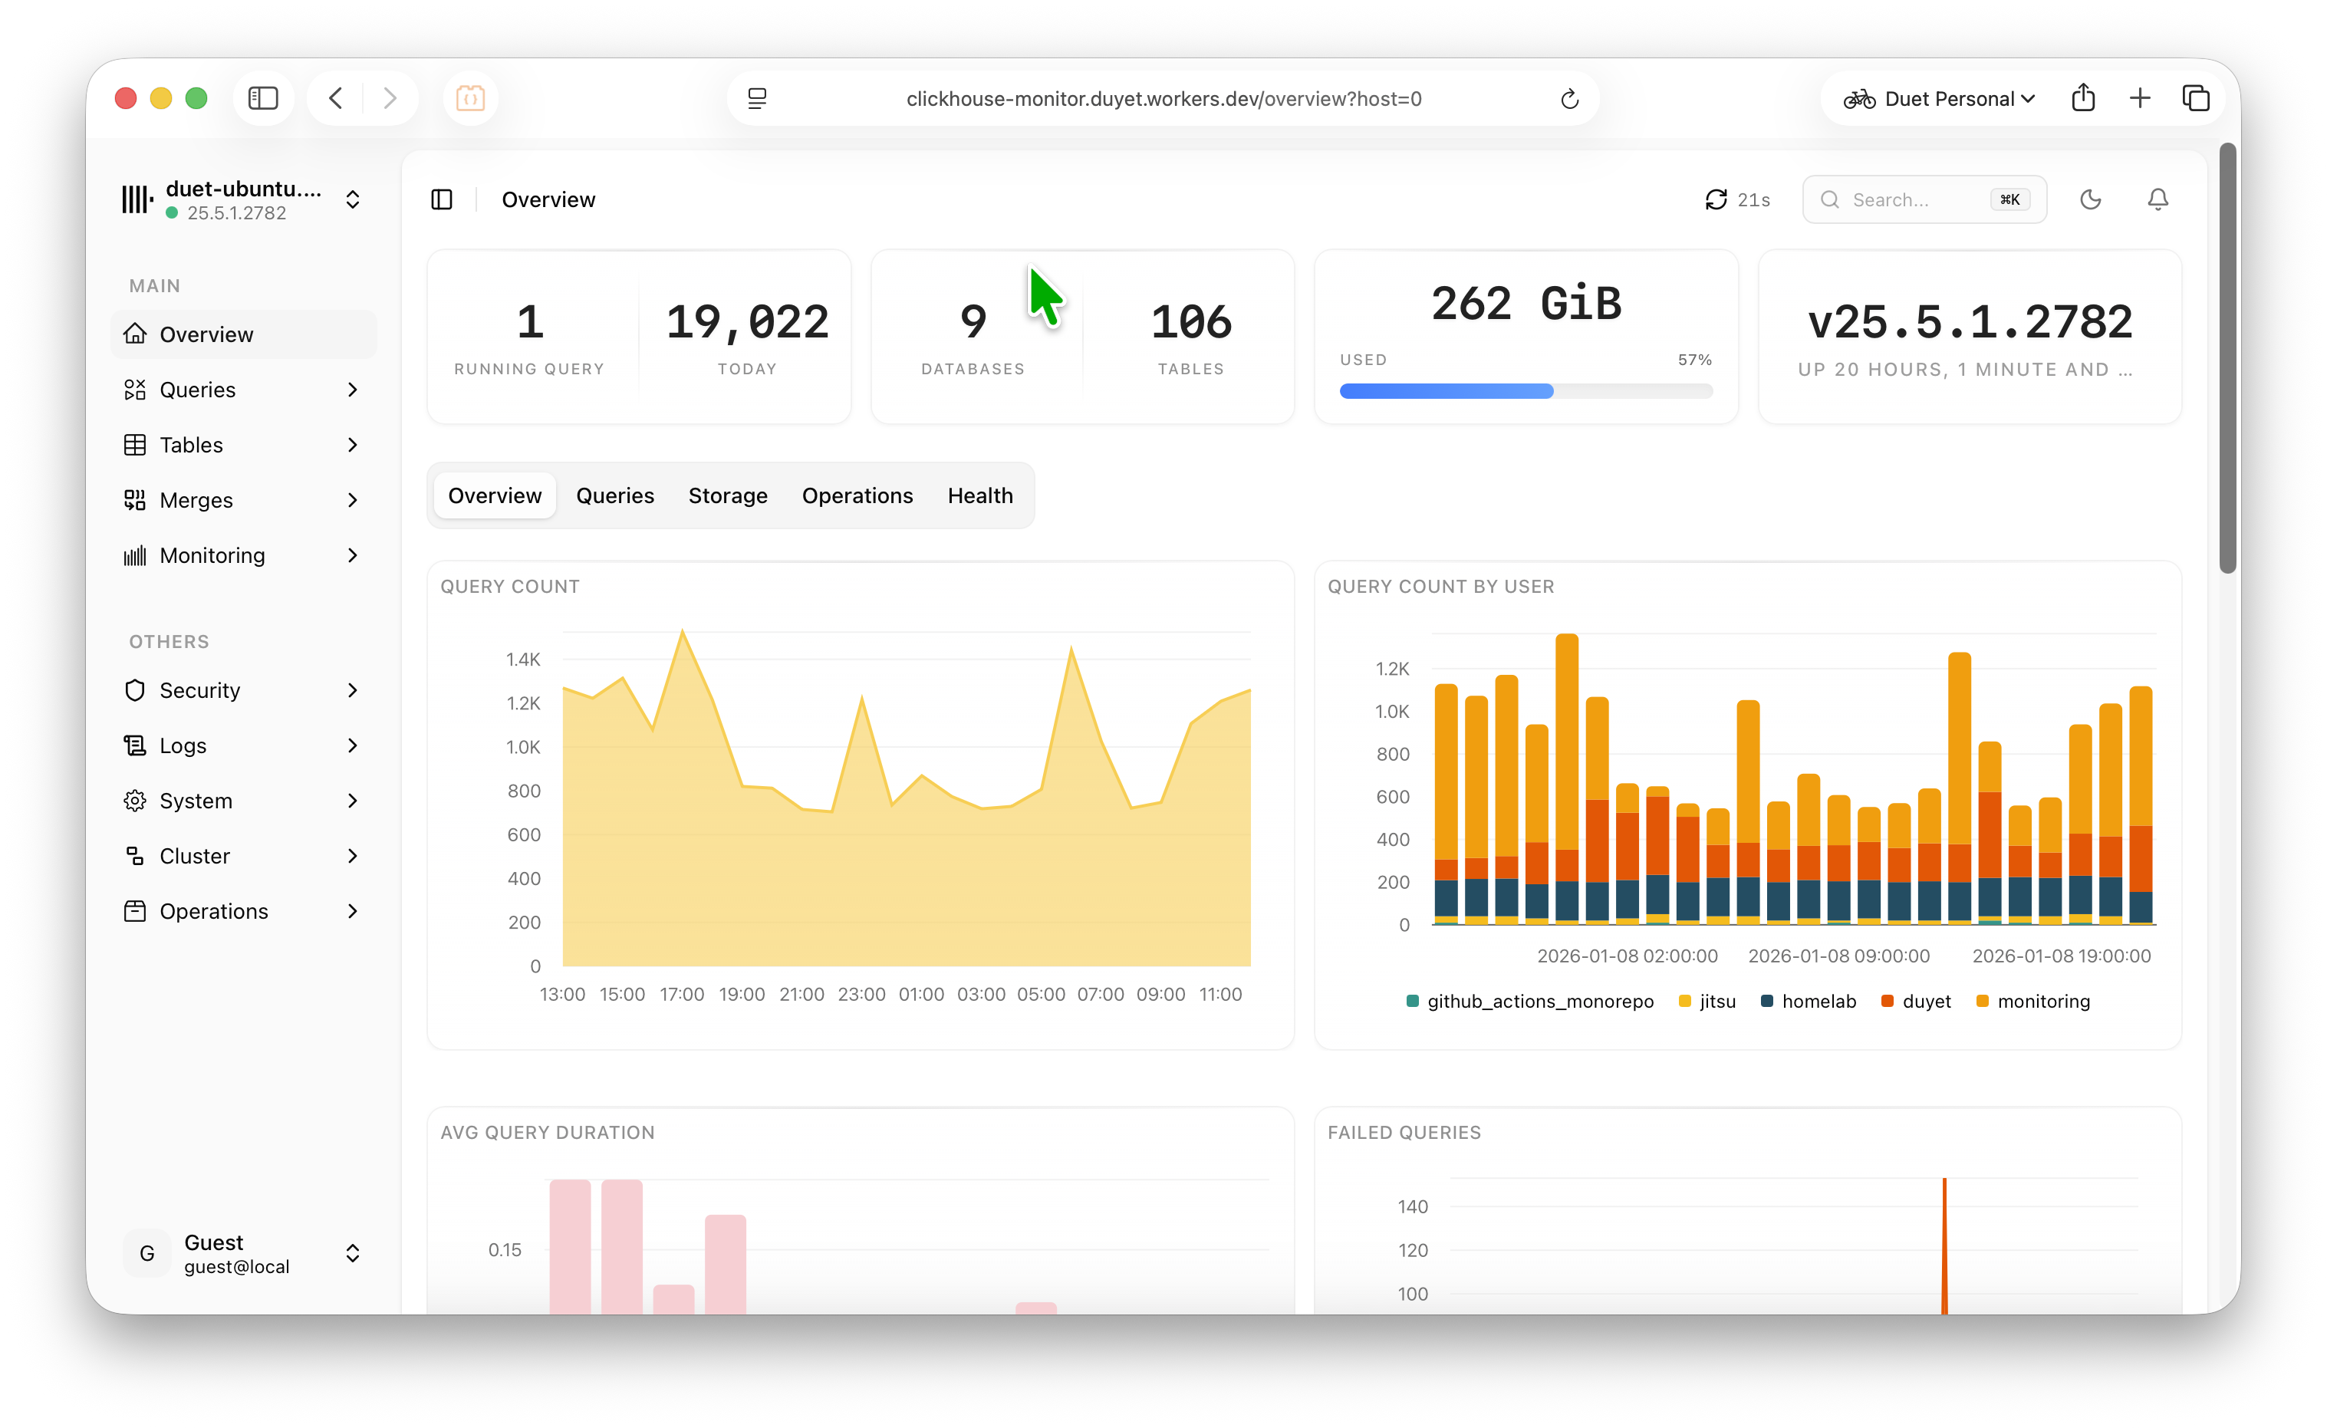The width and height of the screenshot is (2327, 1428).
Task: Switch to the Storage tab
Action: click(x=727, y=496)
